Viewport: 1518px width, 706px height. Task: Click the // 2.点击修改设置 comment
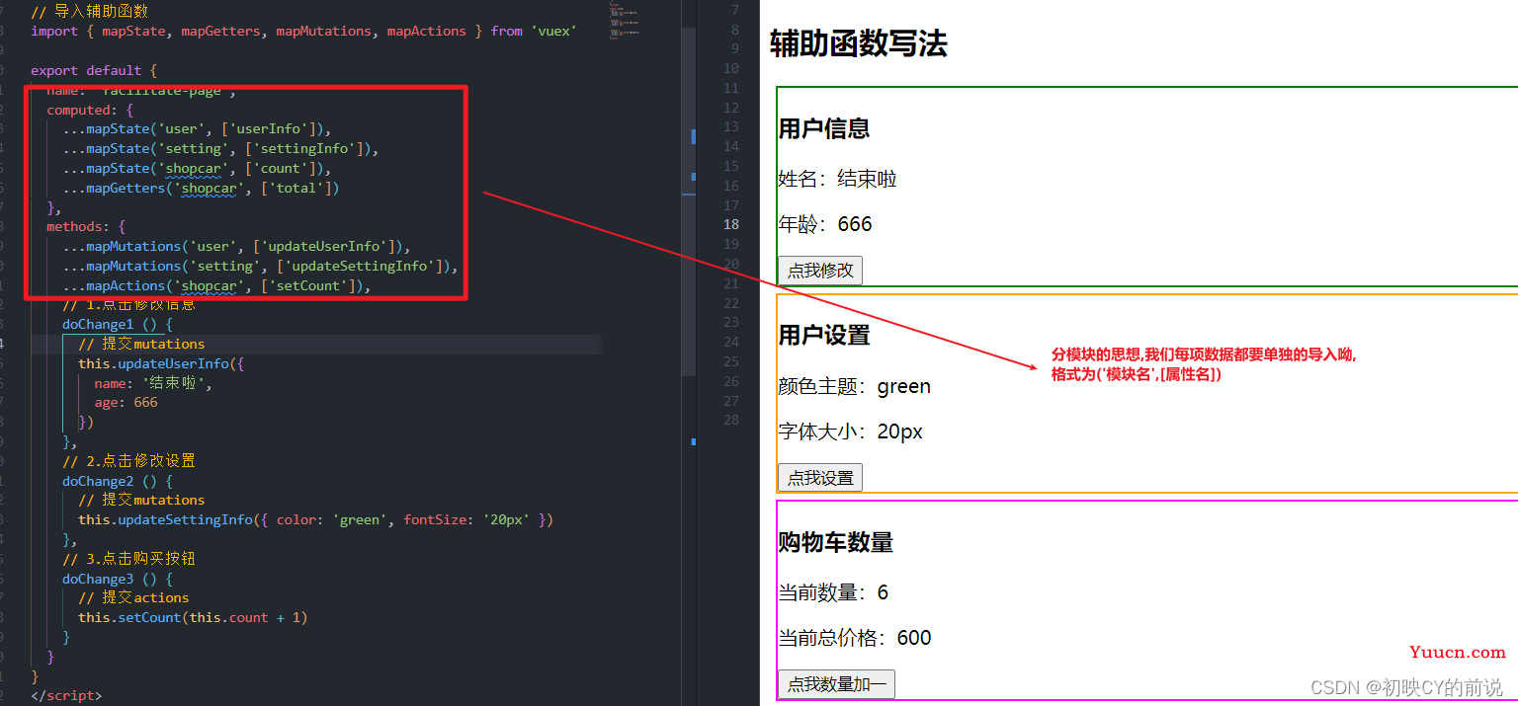tap(129, 461)
